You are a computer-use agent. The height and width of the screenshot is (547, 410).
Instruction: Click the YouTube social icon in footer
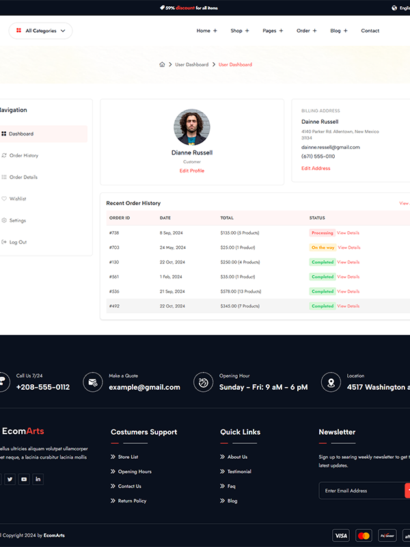point(24,479)
